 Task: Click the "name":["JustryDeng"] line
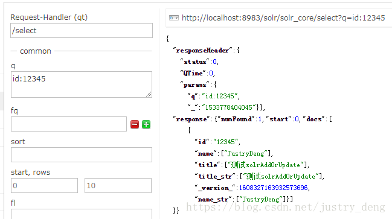click(234, 153)
